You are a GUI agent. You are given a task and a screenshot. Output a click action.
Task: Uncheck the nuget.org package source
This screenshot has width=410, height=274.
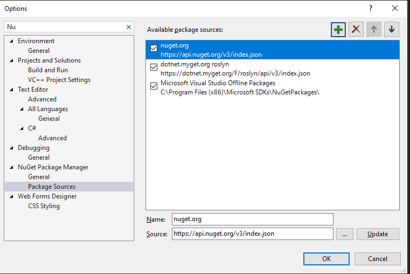click(154, 49)
